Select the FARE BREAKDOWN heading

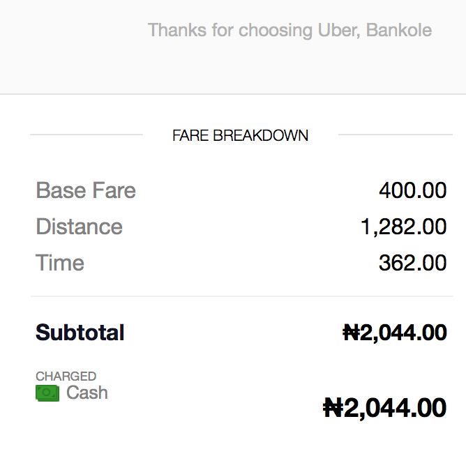pyautogui.click(x=240, y=135)
